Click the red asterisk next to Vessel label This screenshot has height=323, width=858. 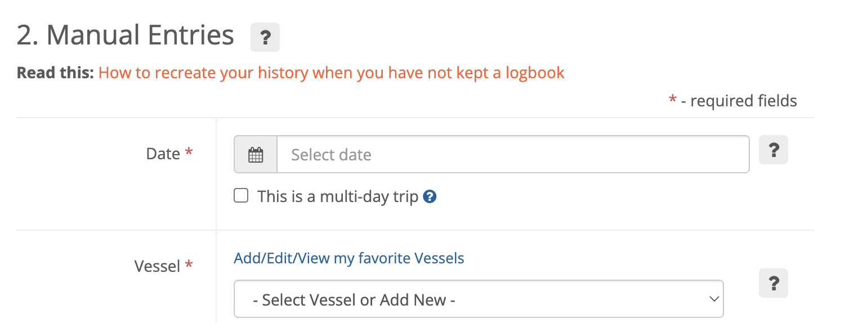tap(189, 264)
